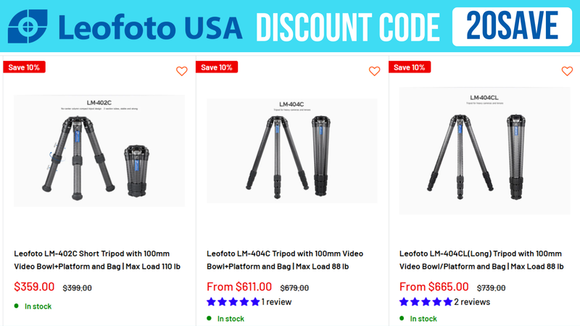Open the LM-404C tripod product image
This screenshot has width=580, height=326.
(x=292, y=151)
